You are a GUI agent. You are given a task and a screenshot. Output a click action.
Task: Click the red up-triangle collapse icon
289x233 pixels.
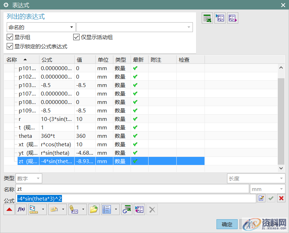9,209
